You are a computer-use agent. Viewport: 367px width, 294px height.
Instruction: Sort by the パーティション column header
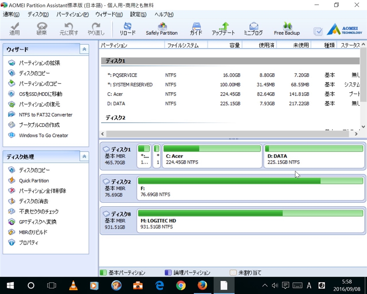(x=132, y=45)
